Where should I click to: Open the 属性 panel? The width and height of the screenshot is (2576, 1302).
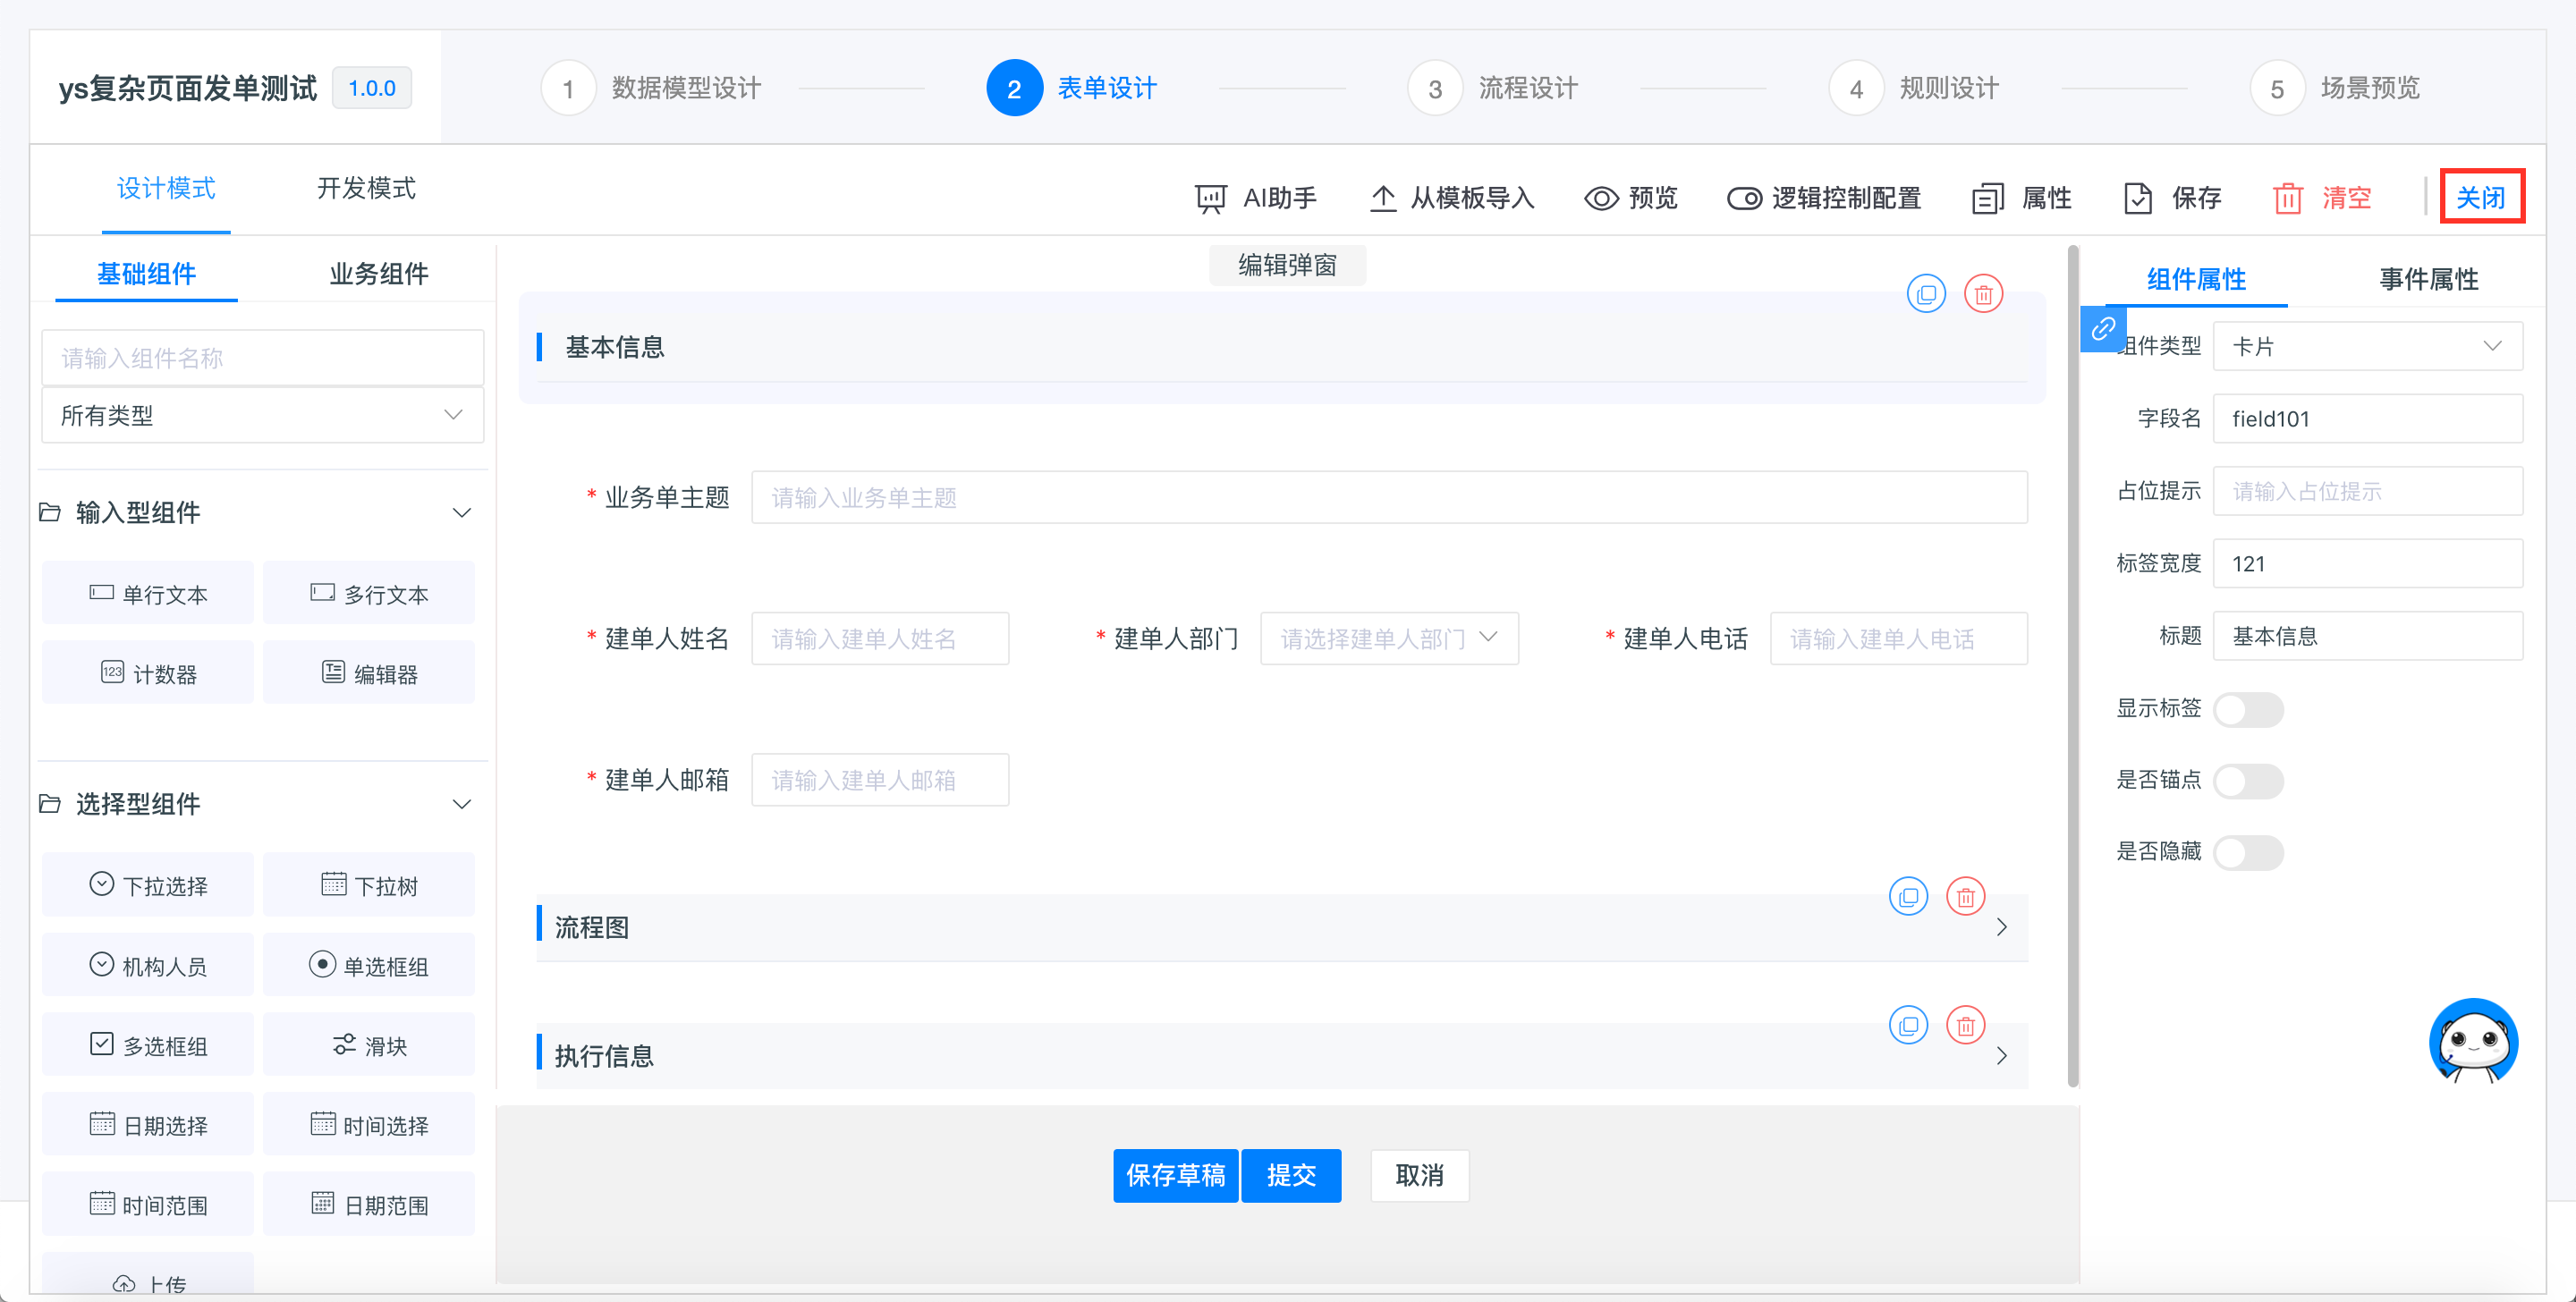click(2021, 198)
